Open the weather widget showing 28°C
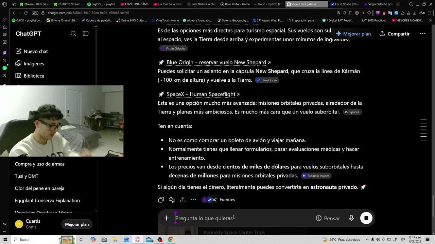The width and height of the screenshot is (435, 244). 341,240
